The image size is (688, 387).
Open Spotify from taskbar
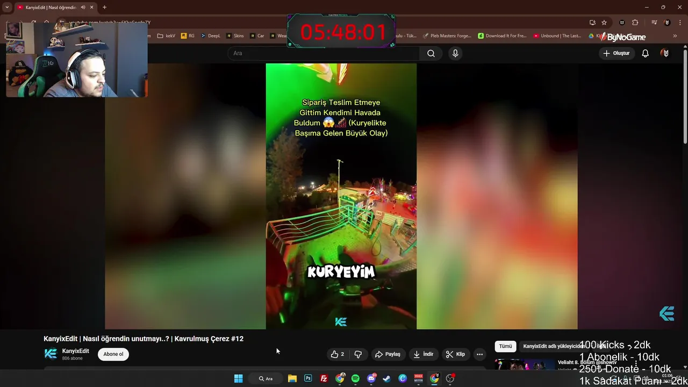tap(355, 378)
